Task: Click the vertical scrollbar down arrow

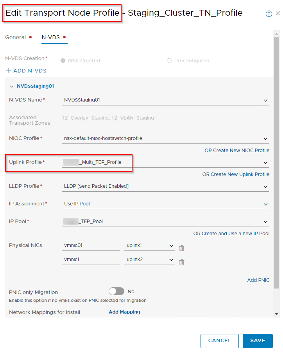Action: (x=277, y=314)
